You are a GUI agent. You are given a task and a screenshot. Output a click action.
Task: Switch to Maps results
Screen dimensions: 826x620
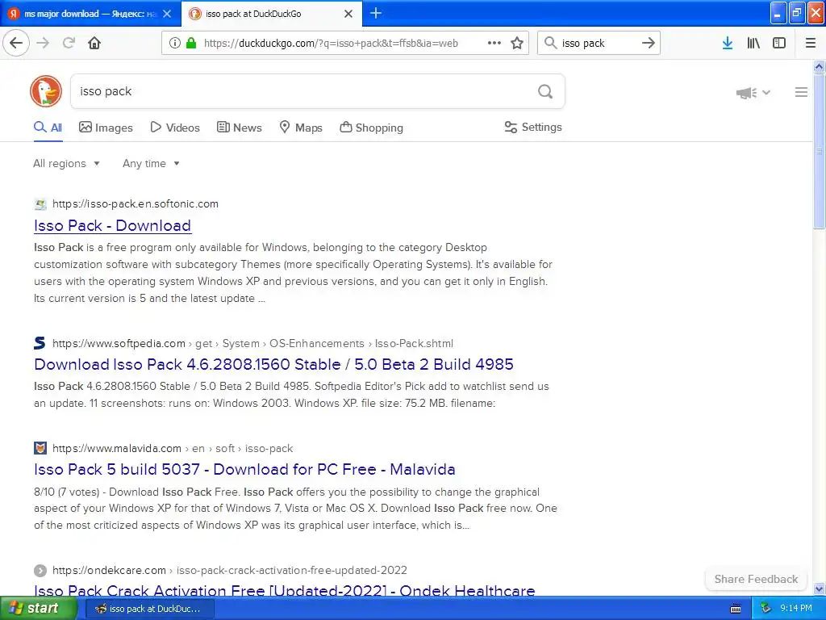(x=301, y=128)
